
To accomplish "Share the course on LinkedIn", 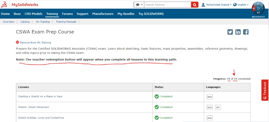I will (x=238, y=32).
